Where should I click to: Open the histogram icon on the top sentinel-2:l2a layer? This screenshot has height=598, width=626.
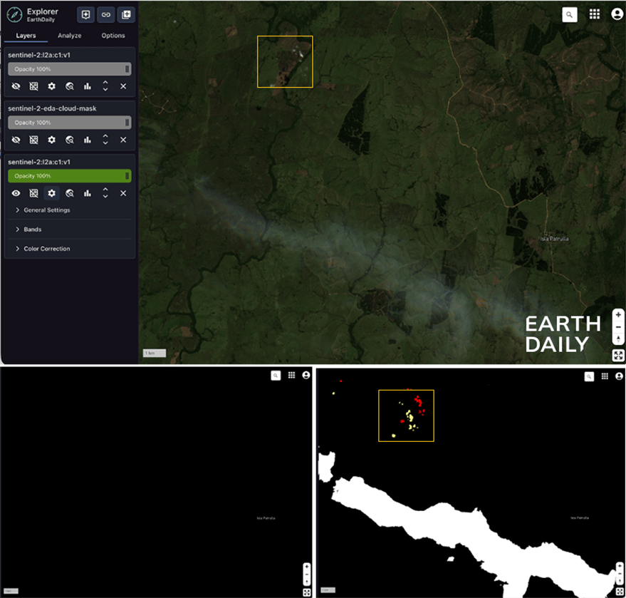click(87, 86)
